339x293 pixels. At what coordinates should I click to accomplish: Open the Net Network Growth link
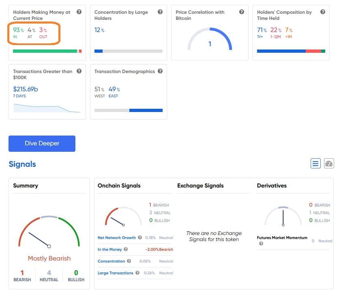pyautogui.click(x=117, y=238)
